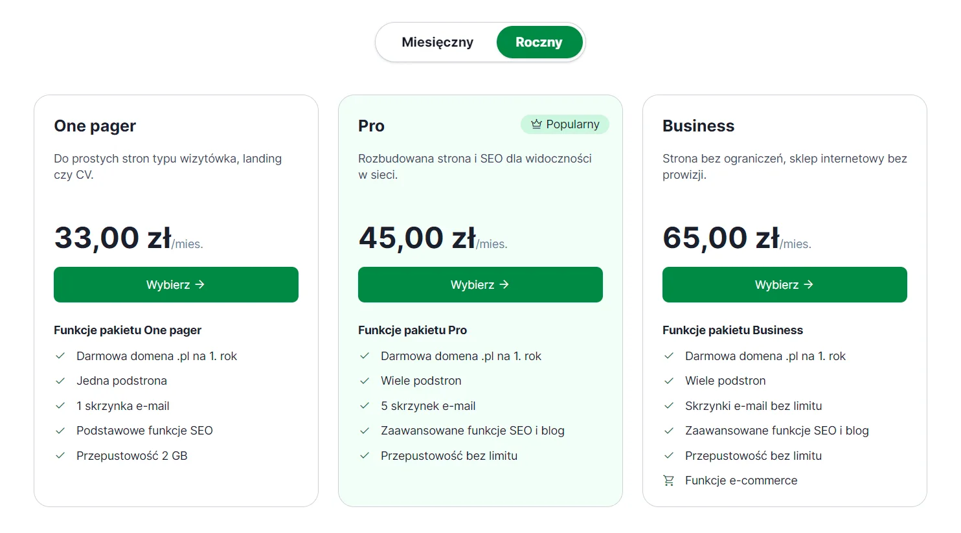961x533 pixels.
Task: Click the 45,00 zł Pro price
Action: [418, 238]
